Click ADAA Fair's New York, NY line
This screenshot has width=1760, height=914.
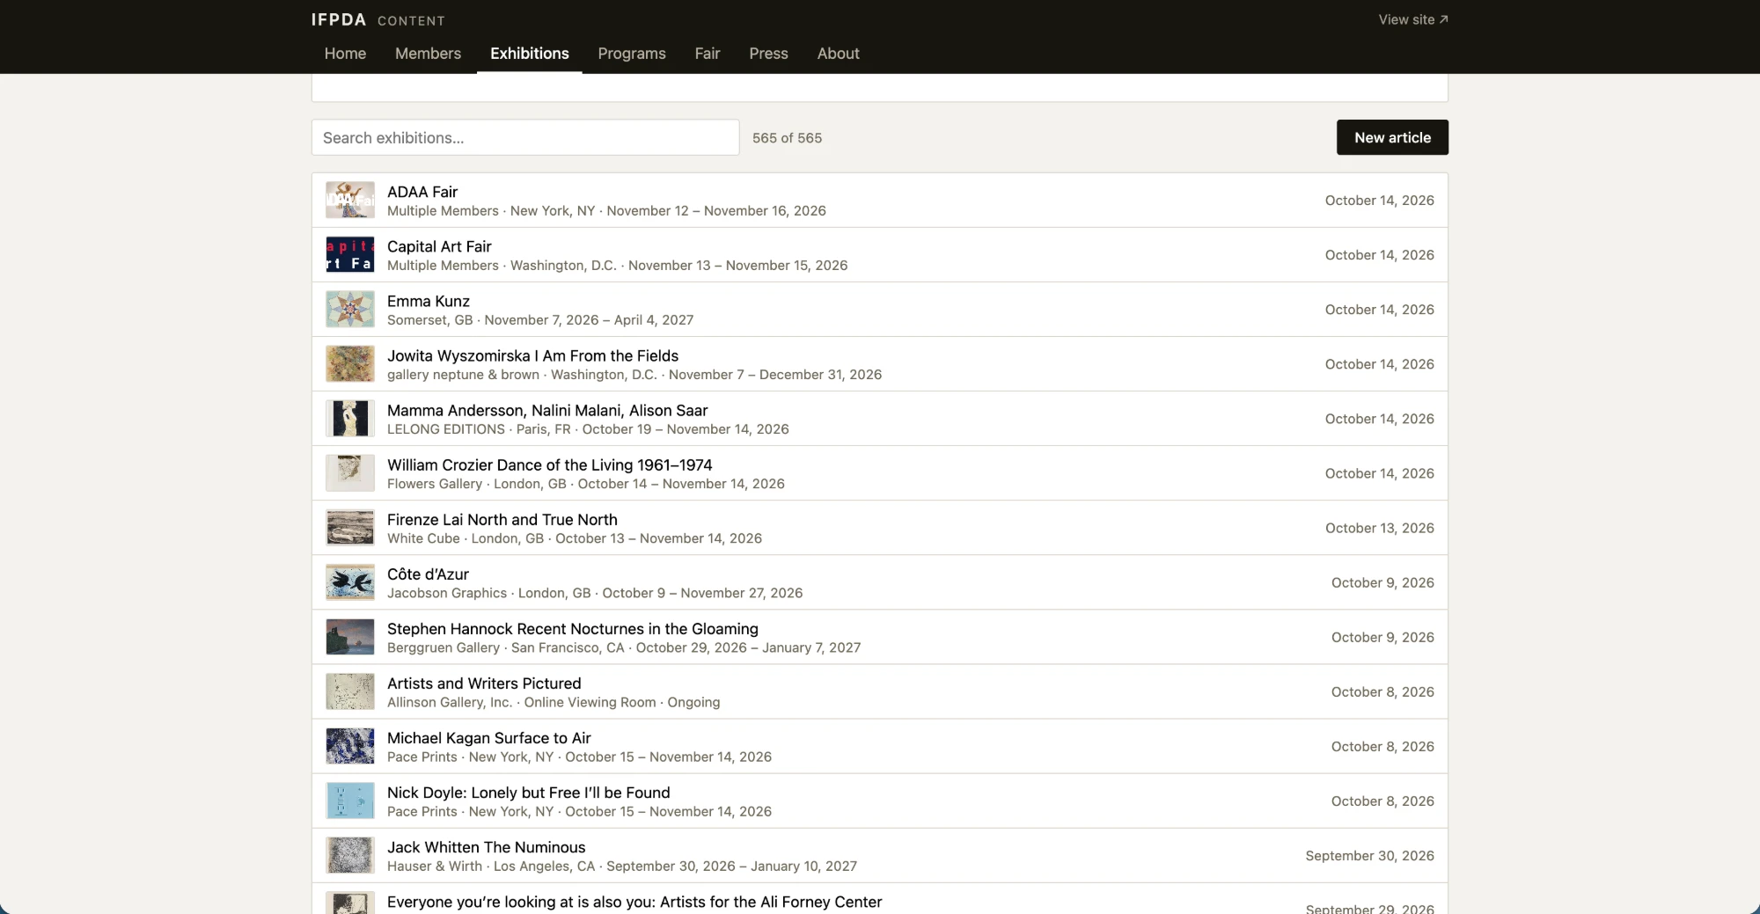606,210
